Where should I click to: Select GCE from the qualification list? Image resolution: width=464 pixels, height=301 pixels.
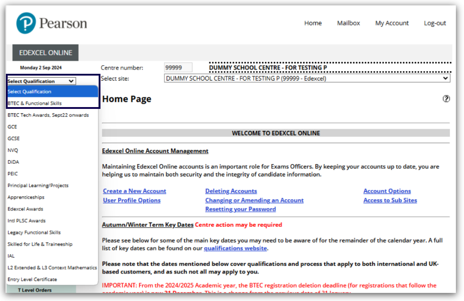click(53, 127)
